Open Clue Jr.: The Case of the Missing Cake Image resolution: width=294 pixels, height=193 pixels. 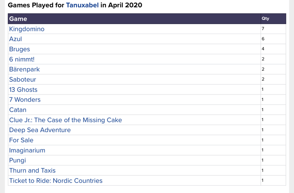coord(66,120)
